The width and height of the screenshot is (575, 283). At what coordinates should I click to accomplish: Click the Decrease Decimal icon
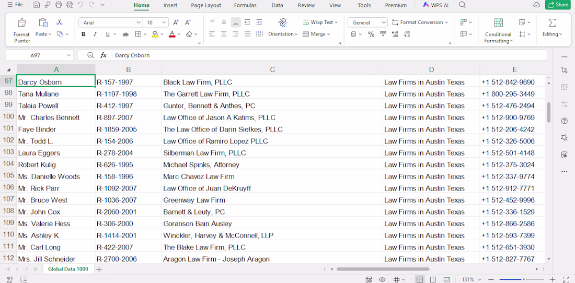(x=407, y=34)
